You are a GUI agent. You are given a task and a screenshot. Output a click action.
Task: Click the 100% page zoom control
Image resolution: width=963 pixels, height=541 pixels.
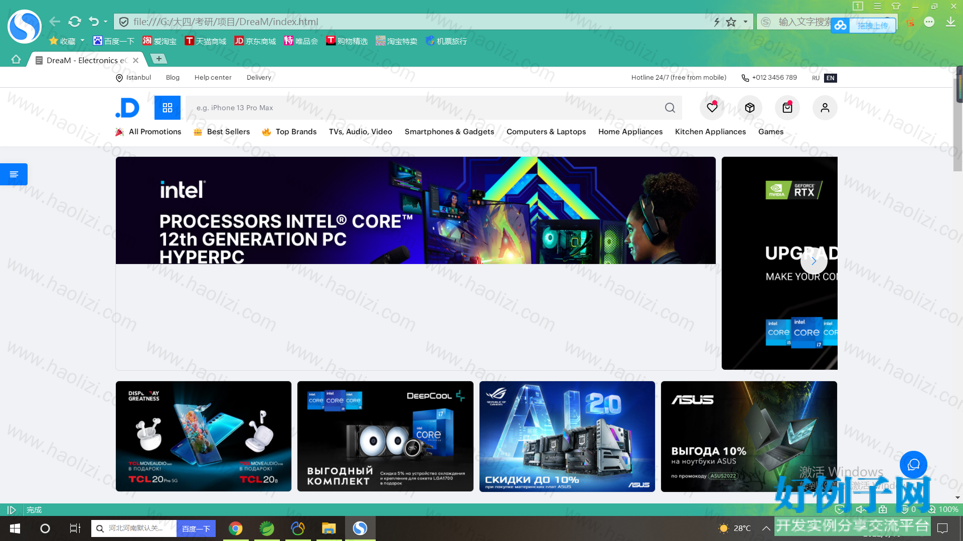click(x=944, y=509)
